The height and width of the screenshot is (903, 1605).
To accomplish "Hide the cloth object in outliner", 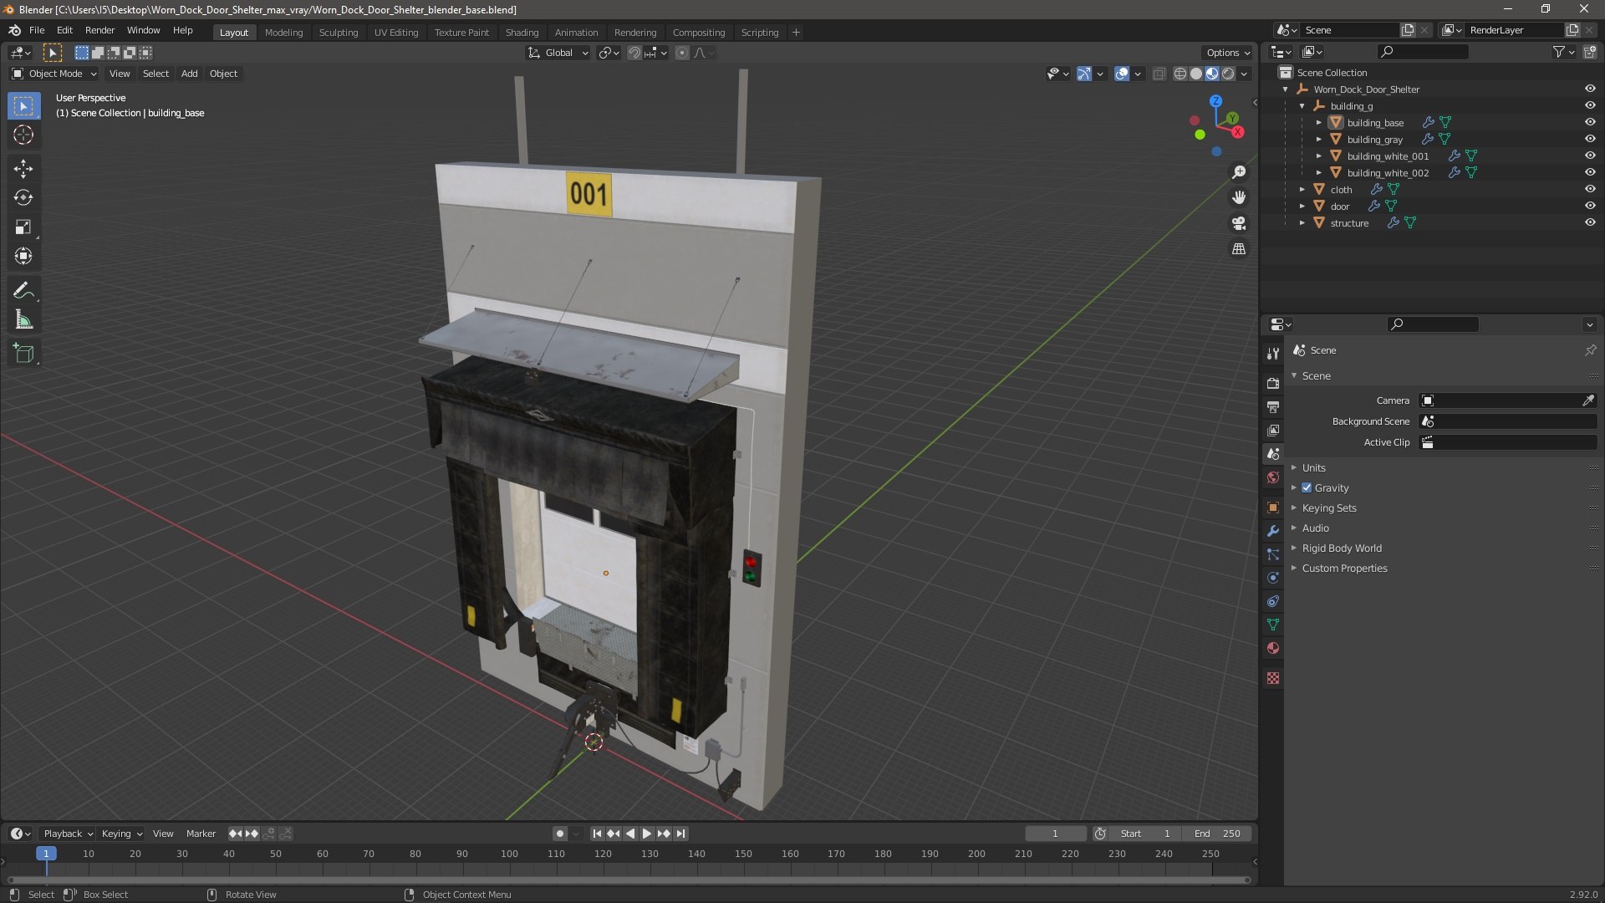I will pos(1590,189).
